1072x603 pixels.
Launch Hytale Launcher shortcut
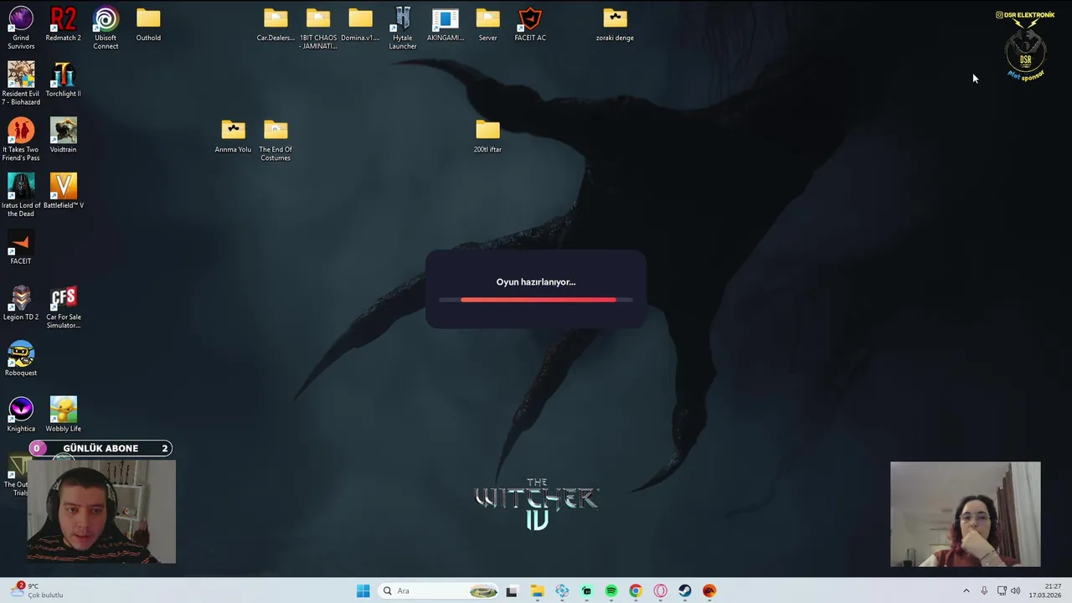403,28
